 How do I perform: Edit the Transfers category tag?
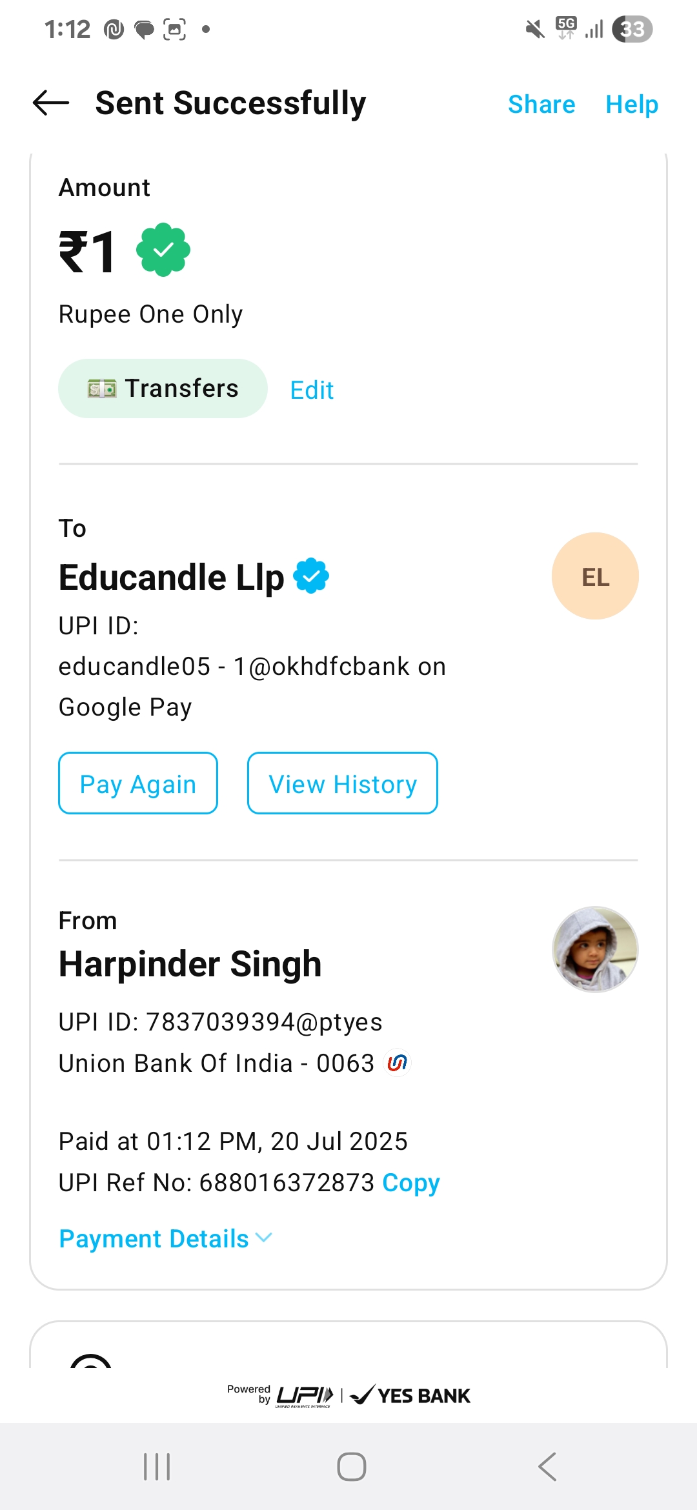tap(312, 390)
